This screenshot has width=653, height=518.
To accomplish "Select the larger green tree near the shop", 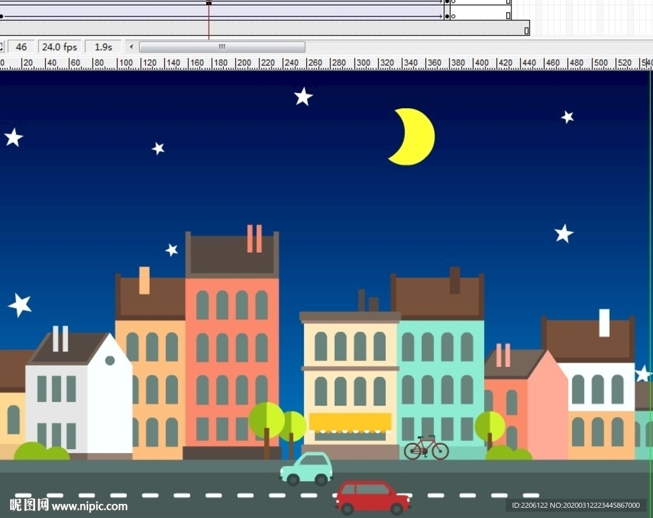I will 267,421.
